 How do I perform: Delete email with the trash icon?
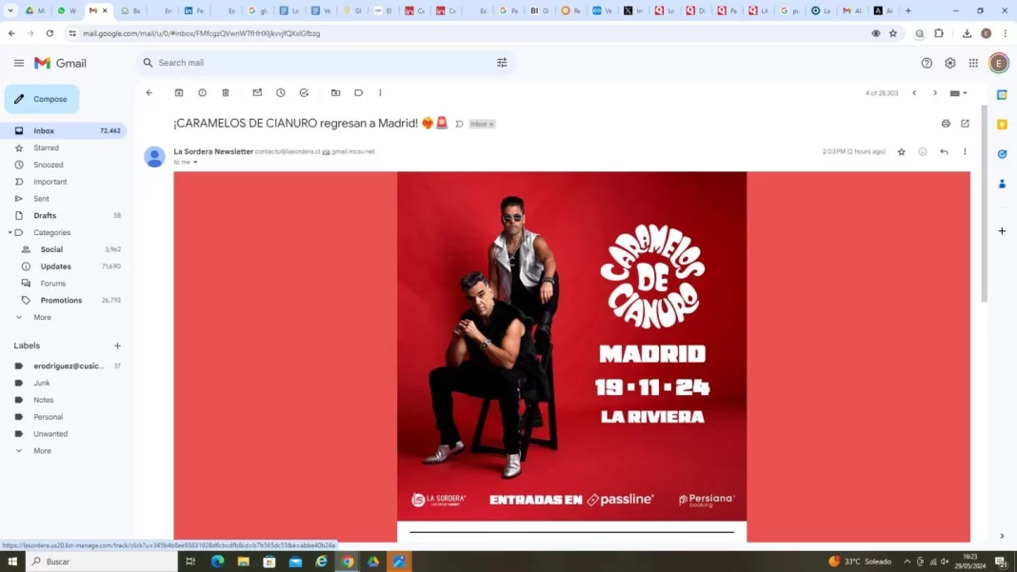pyautogui.click(x=226, y=93)
